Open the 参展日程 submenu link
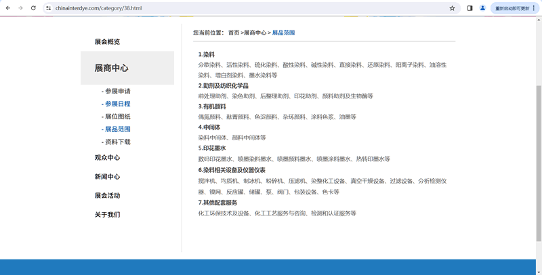542x275 pixels. (x=117, y=104)
